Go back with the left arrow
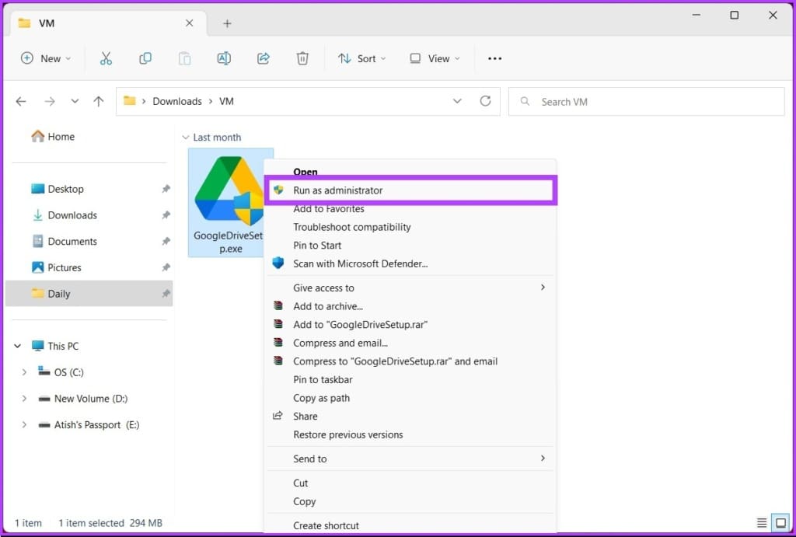This screenshot has height=537, width=796. 21,101
